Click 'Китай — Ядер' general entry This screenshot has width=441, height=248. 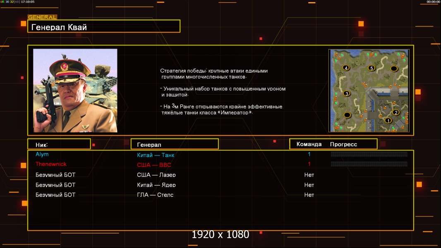coord(156,185)
